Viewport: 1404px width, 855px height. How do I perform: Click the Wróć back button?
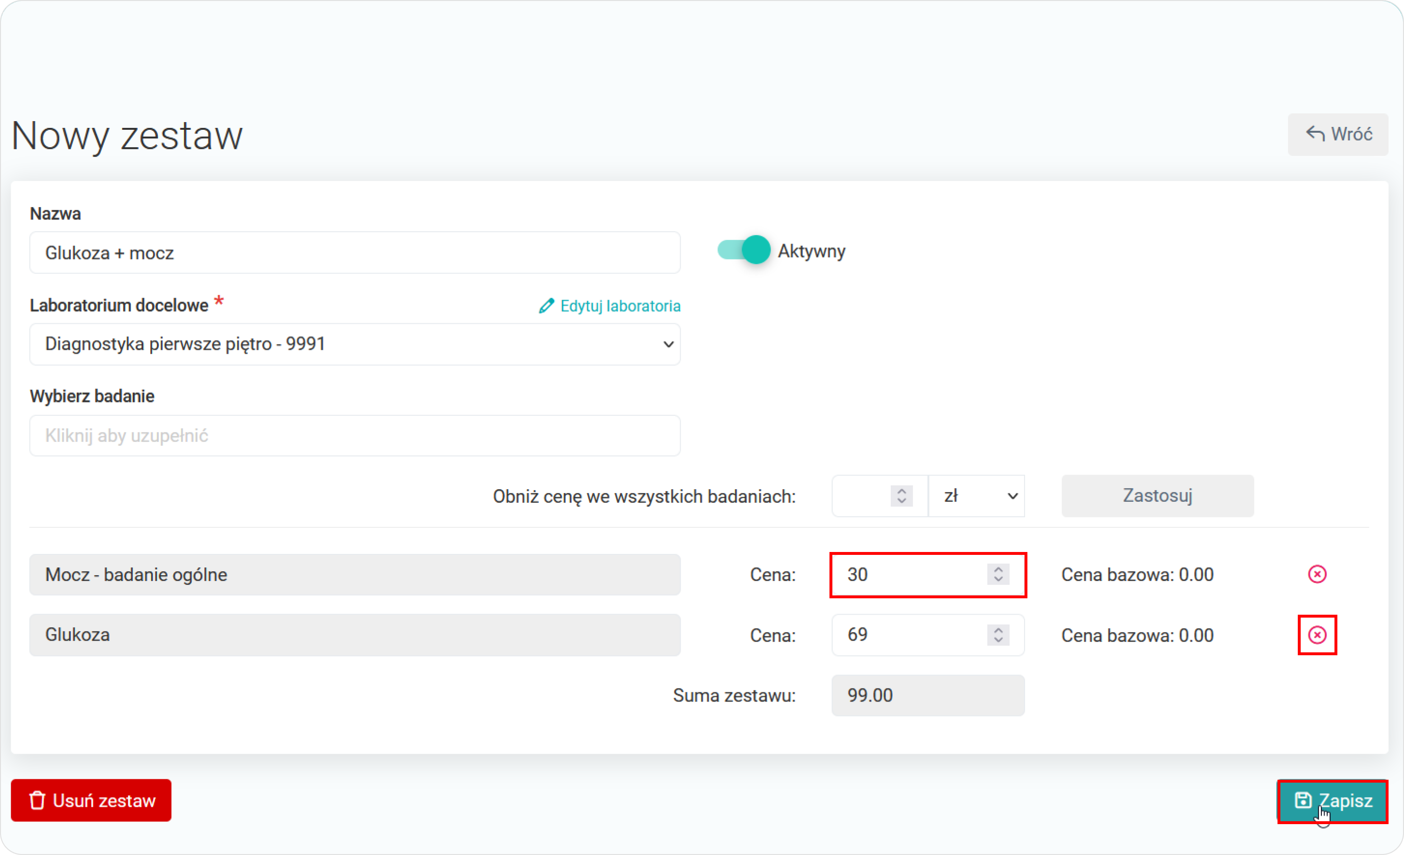1338,135
